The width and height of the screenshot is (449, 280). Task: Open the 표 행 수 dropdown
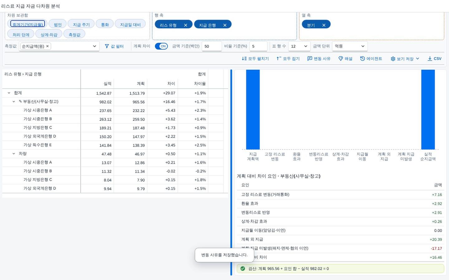click(x=299, y=46)
